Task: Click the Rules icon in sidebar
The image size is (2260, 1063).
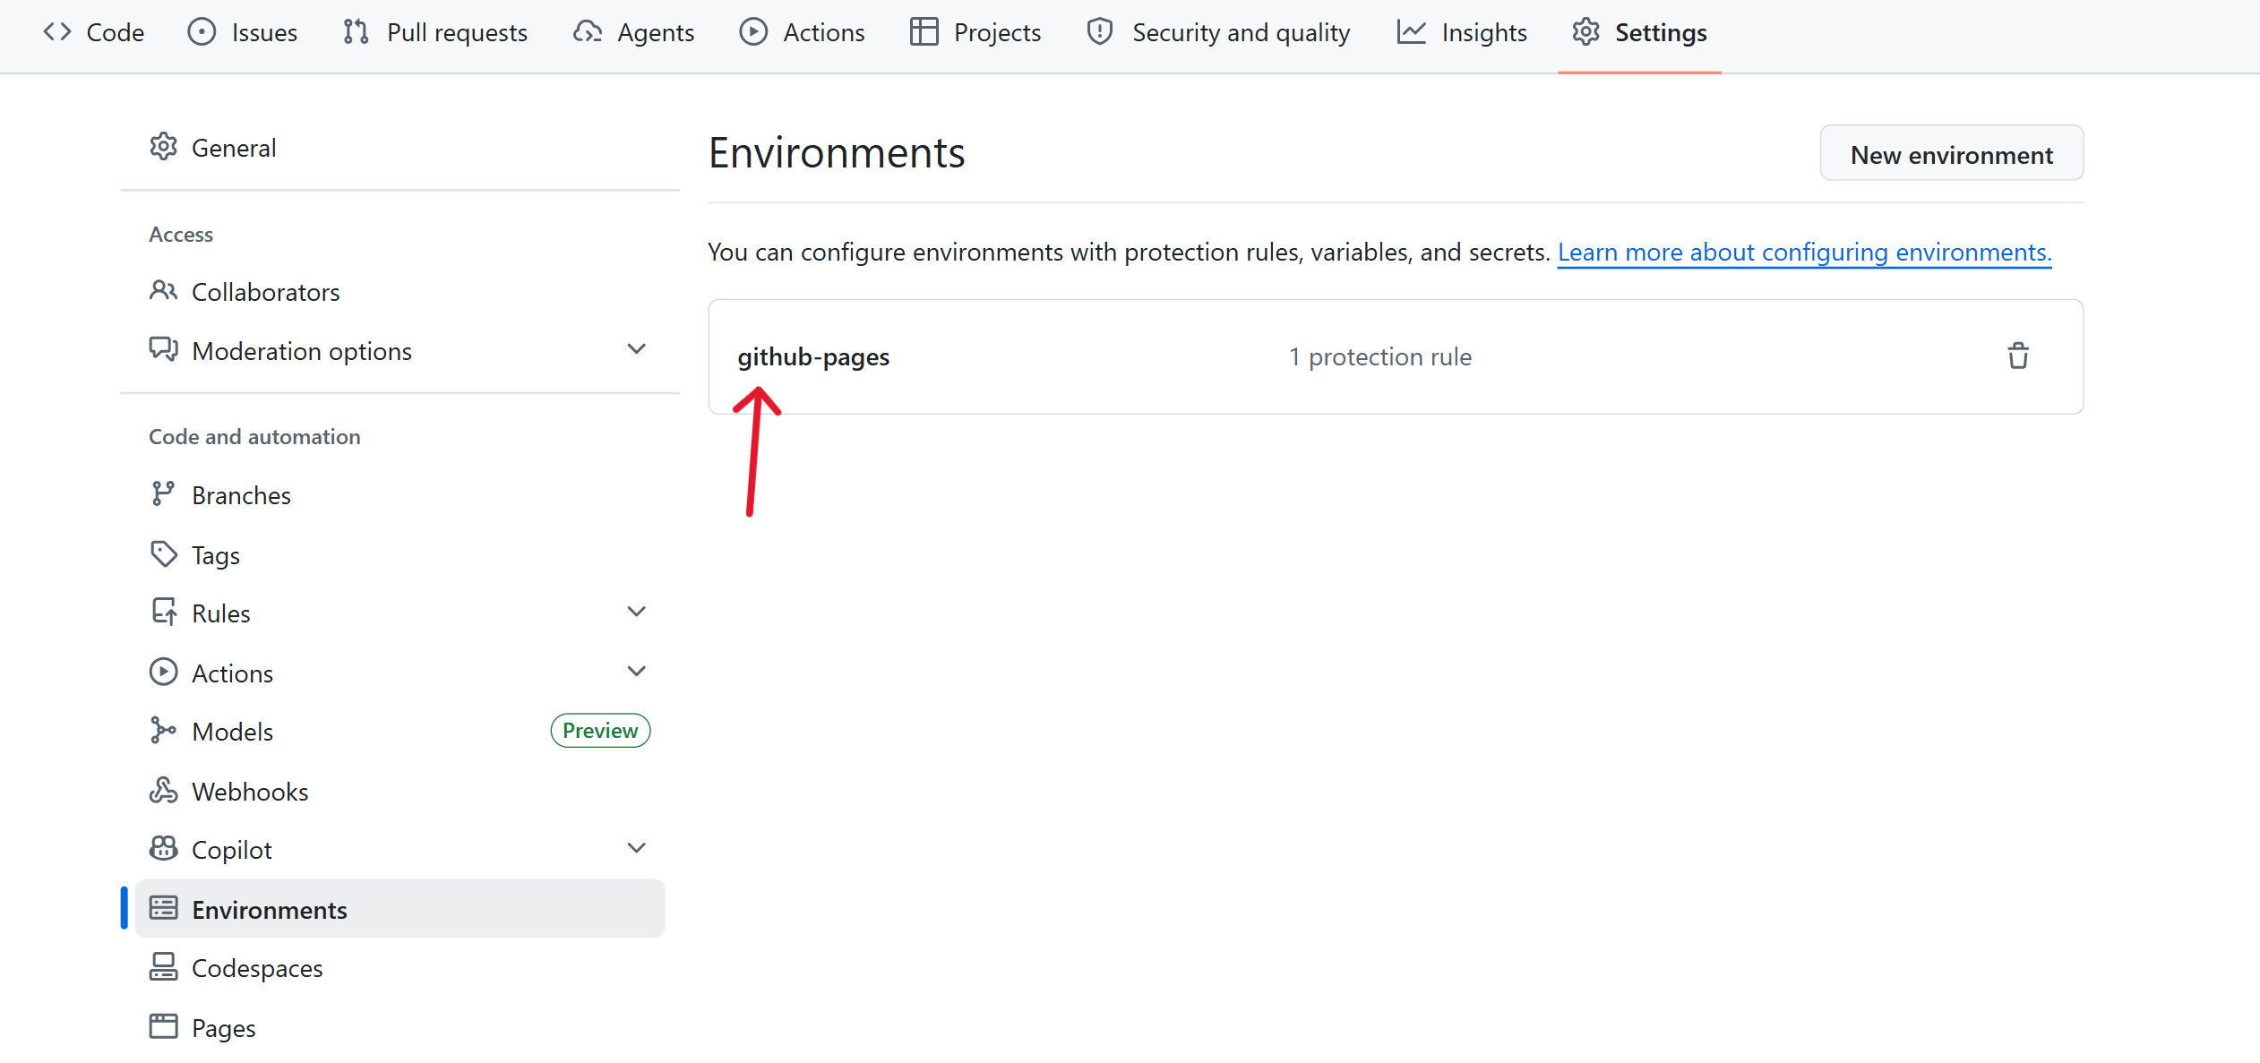Action: 163,613
